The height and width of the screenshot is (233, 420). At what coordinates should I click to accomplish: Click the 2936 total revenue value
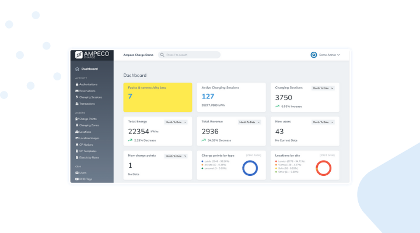pyautogui.click(x=210, y=132)
